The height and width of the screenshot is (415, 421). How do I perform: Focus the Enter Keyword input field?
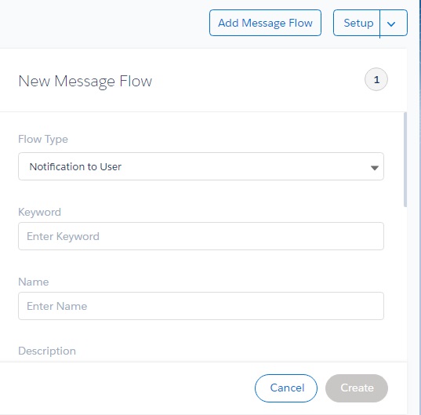coord(201,236)
